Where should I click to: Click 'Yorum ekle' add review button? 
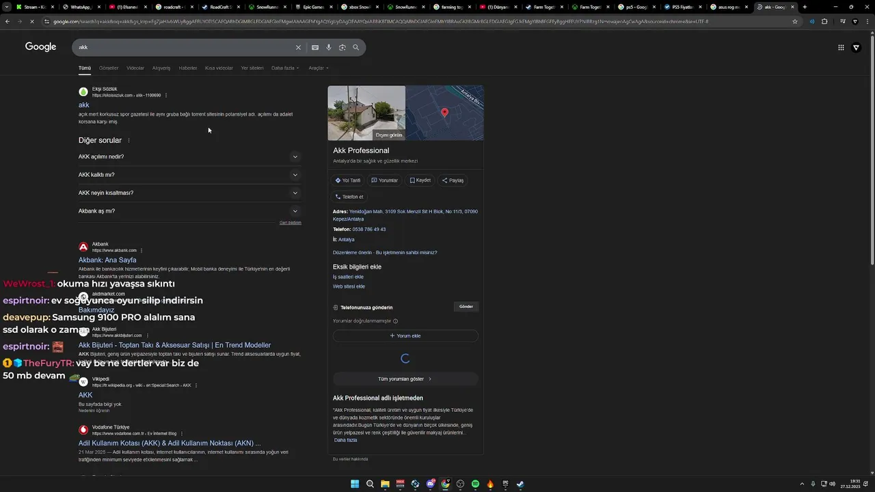pyautogui.click(x=405, y=336)
